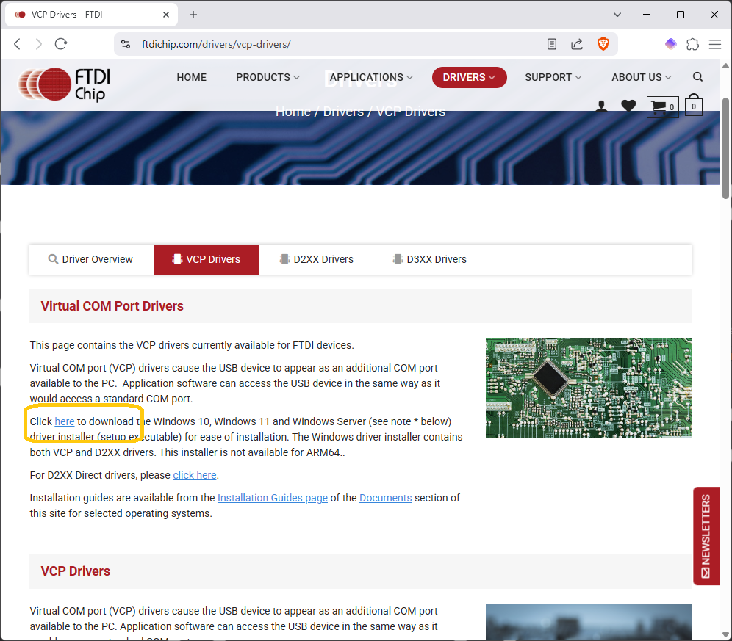
Task: Click the chip icon beside D3XX Drivers
Action: point(398,259)
